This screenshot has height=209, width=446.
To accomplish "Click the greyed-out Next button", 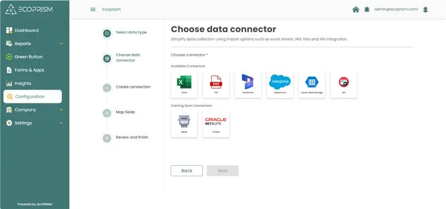I will pos(222,171).
